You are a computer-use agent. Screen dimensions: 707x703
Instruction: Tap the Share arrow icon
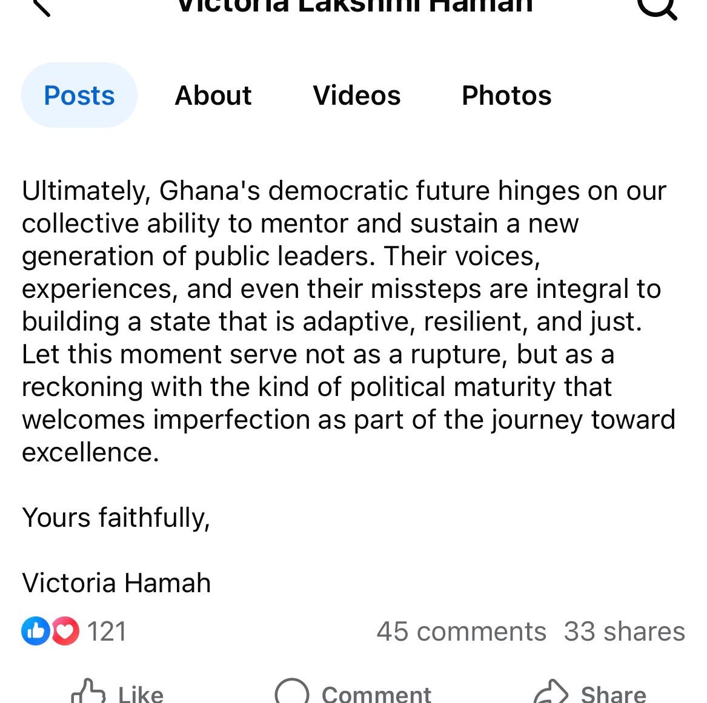click(551, 691)
